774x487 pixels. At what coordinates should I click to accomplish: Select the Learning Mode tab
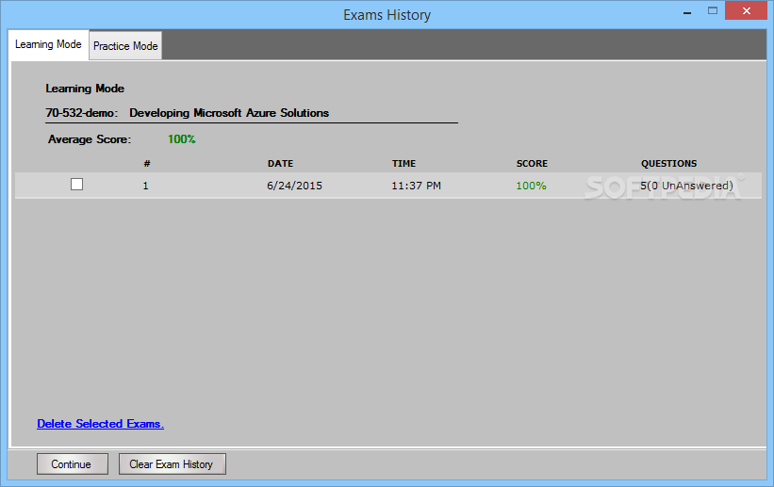(x=48, y=44)
